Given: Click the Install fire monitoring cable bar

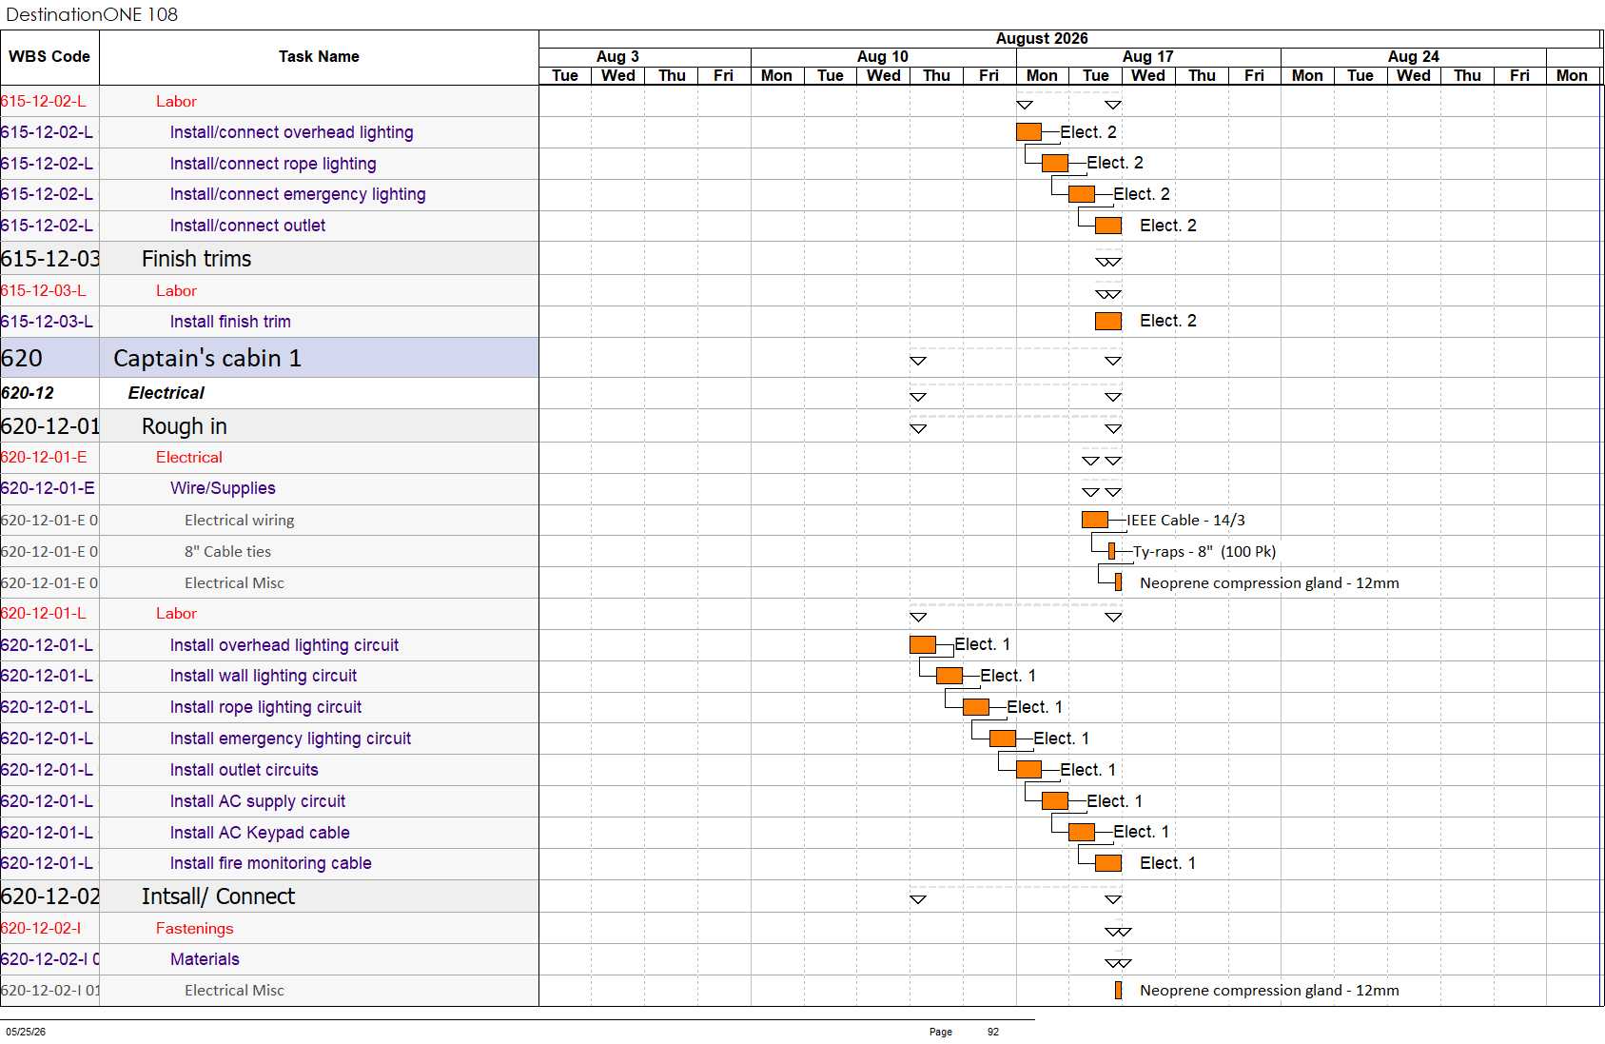Looking at the screenshot, I should (1108, 863).
